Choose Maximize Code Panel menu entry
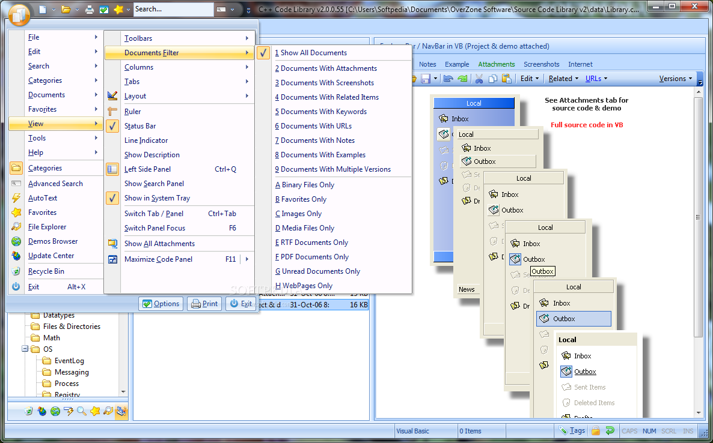This screenshot has width=713, height=443. tap(179, 259)
